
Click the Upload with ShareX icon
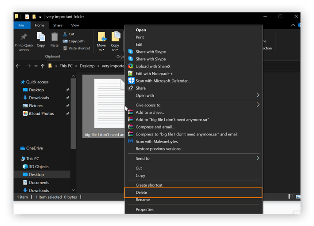(131, 66)
